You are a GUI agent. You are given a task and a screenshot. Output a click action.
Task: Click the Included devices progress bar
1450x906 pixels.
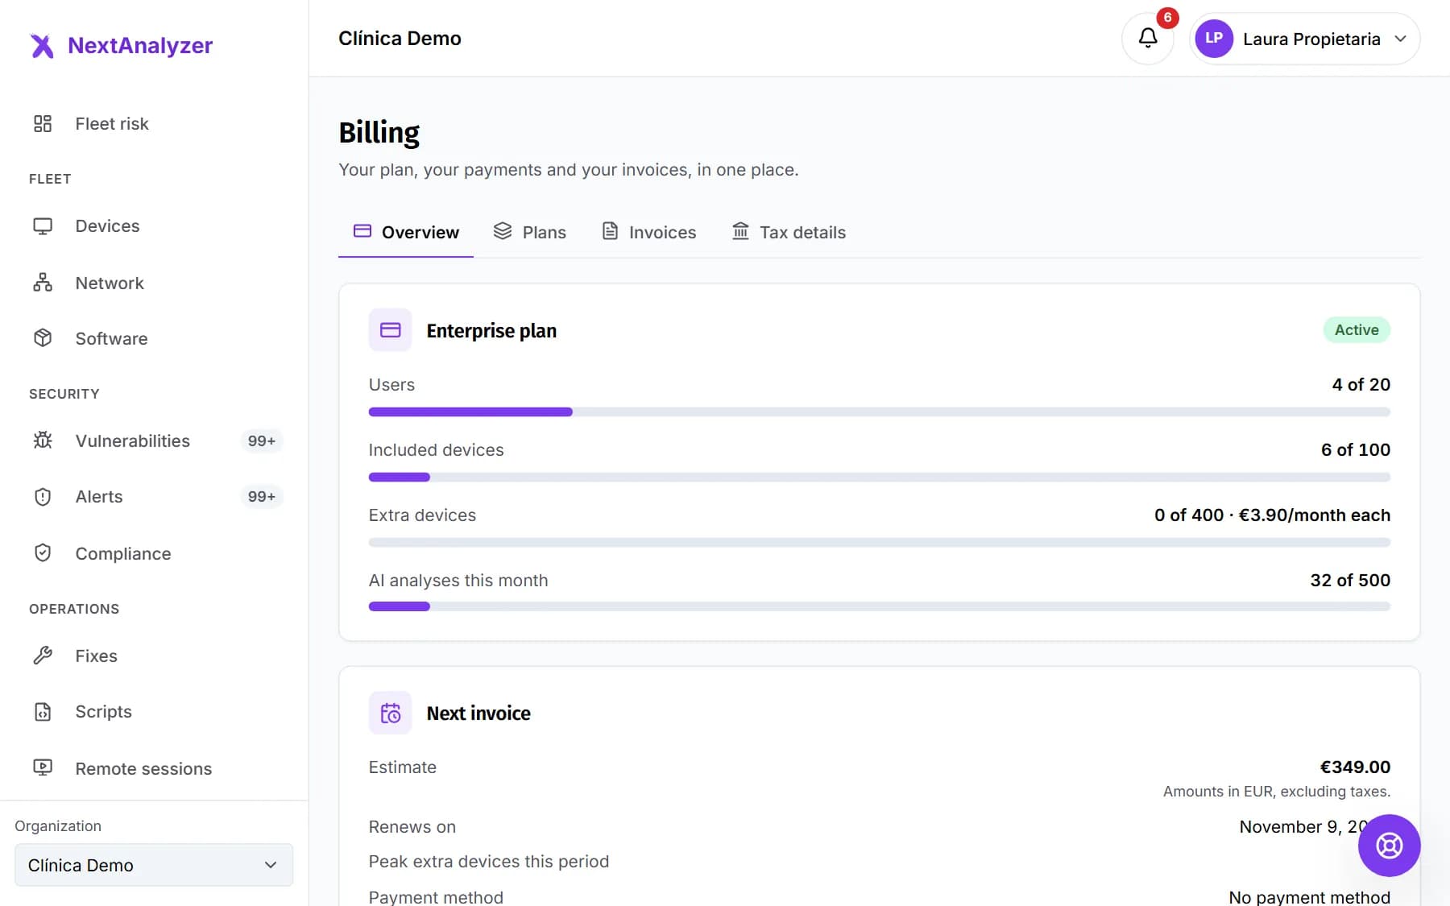point(880,477)
